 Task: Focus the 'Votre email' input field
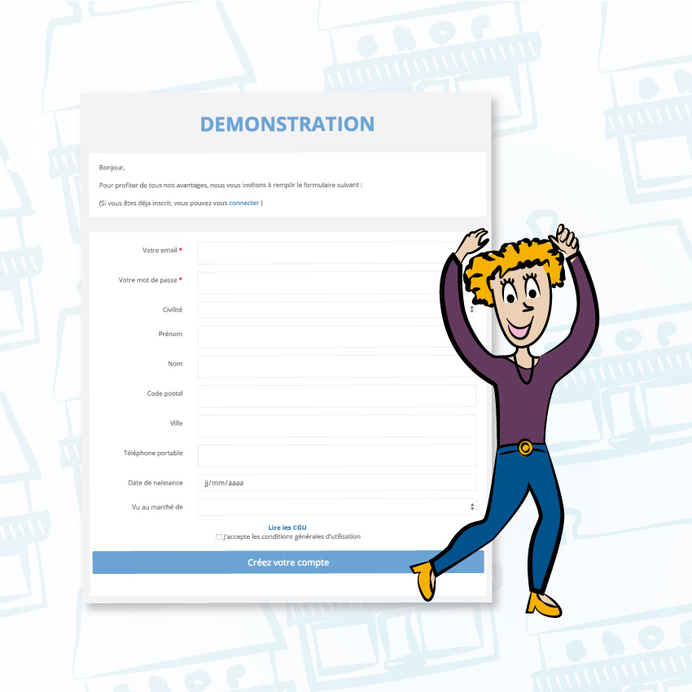337,253
